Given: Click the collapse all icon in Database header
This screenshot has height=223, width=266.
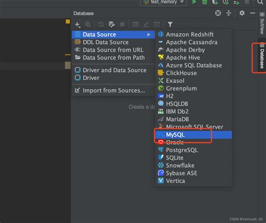Looking at the screenshot, I should 228,13.
